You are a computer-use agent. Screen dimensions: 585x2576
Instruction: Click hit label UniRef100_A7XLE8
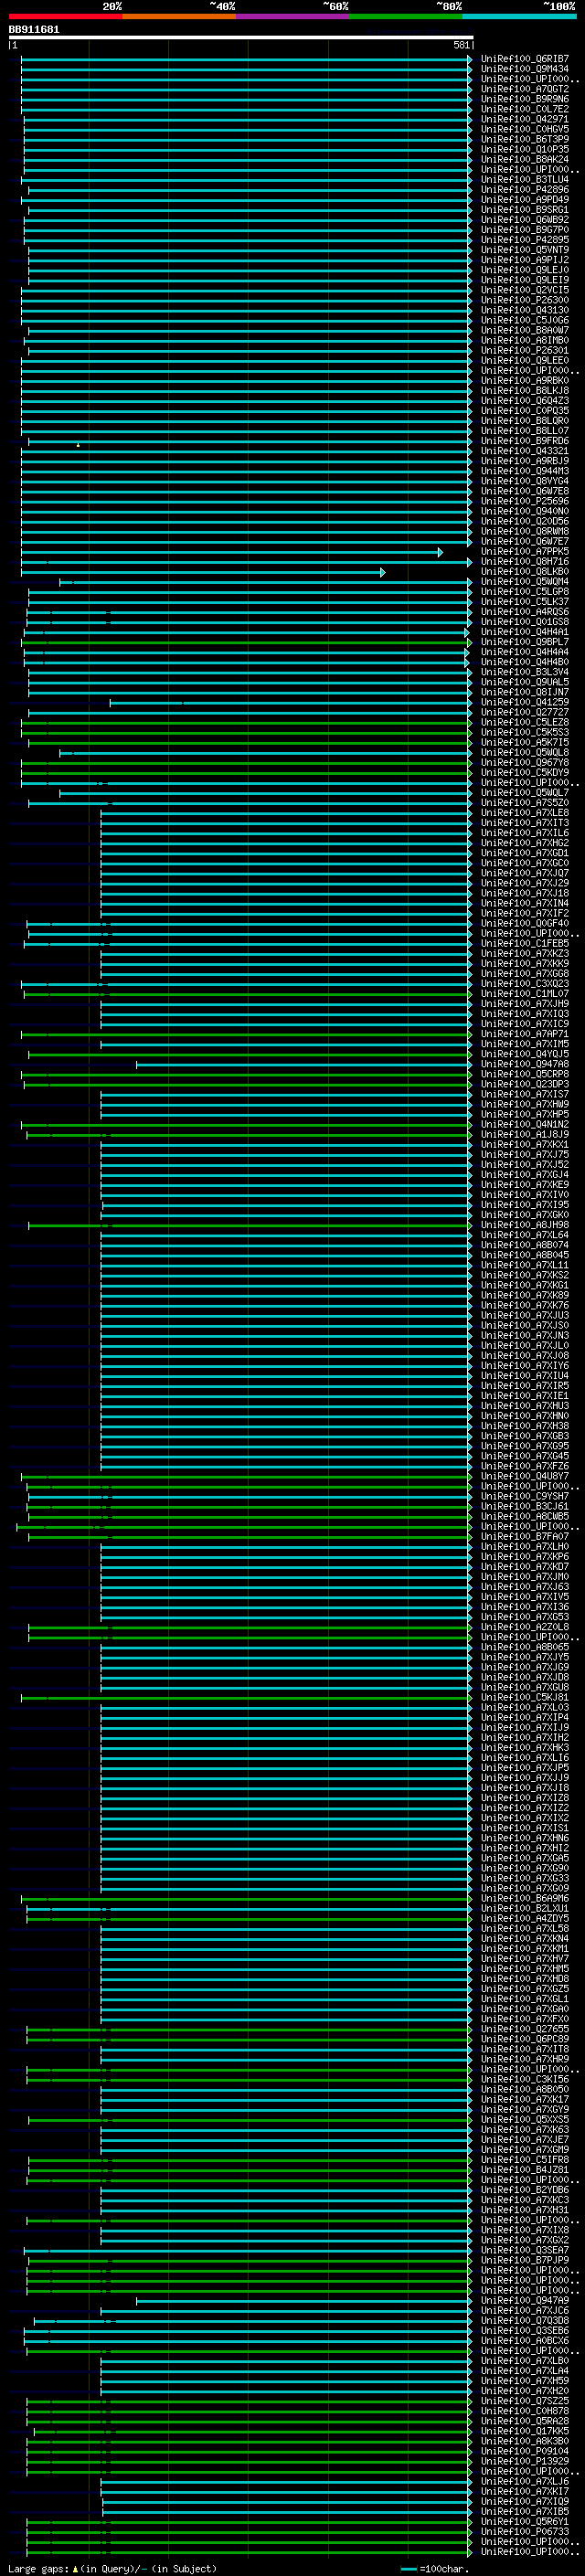(x=525, y=813)
